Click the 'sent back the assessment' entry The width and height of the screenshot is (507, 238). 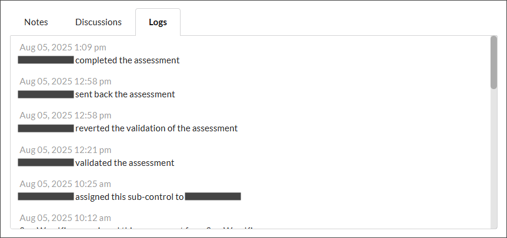tap(125, 94)
